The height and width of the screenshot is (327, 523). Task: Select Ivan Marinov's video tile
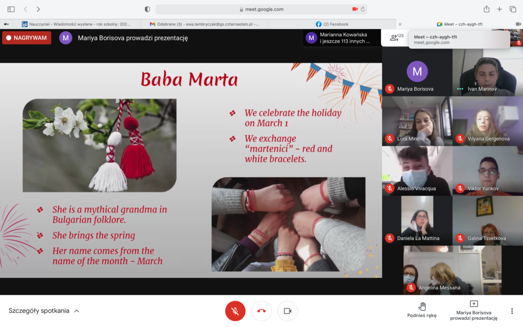(x=487, y=73)
